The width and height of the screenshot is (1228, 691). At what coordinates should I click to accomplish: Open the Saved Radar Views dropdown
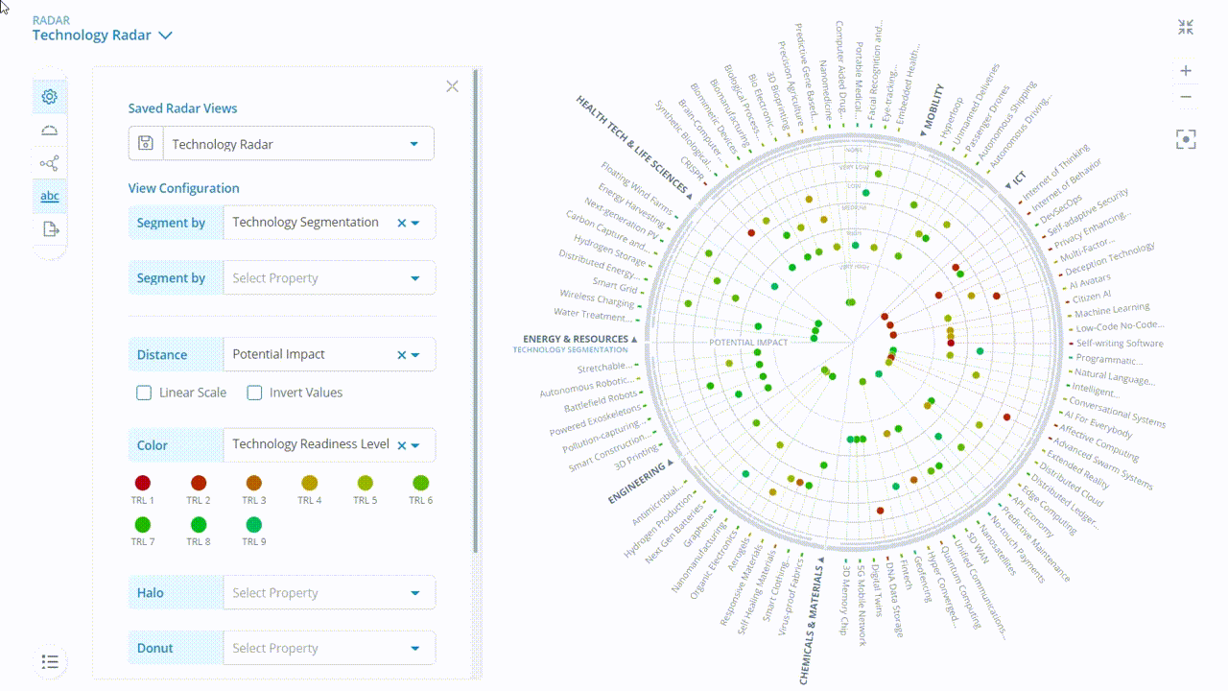pyautogui.click(x=413, y=142)
